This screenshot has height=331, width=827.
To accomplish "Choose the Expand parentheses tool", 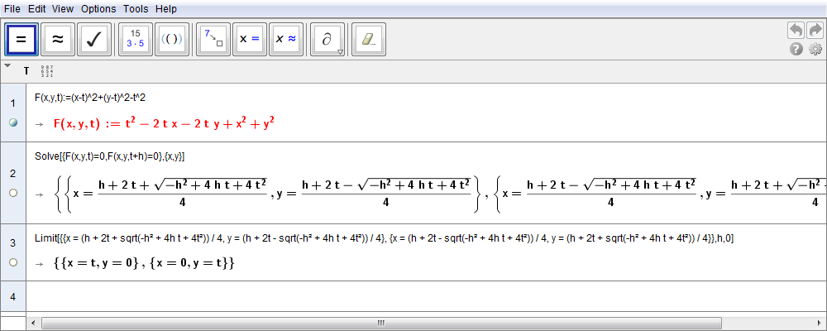I will (x=172, y=39).
